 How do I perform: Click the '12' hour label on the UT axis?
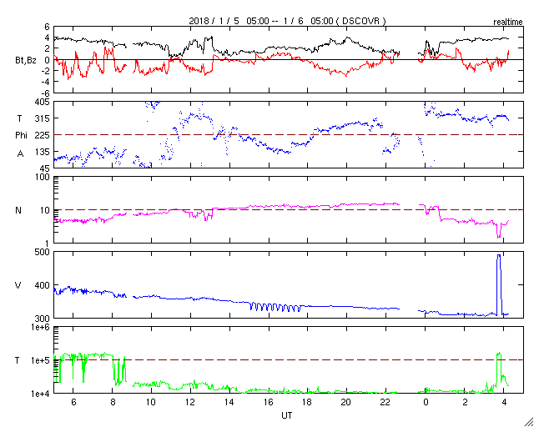[190, 403]
